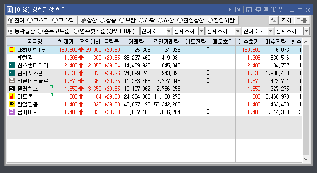Select the 상승 radio button

point(102,20)
